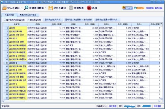Screen dimensions: 165x109
Task: Click the 类目2 column header
Action: click(75, 24)
